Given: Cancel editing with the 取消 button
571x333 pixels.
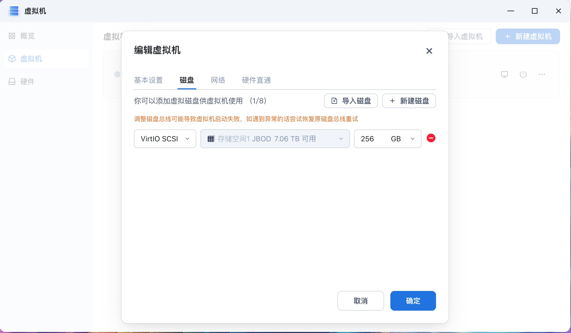Looking at the screenshot, I should [361, 301].
